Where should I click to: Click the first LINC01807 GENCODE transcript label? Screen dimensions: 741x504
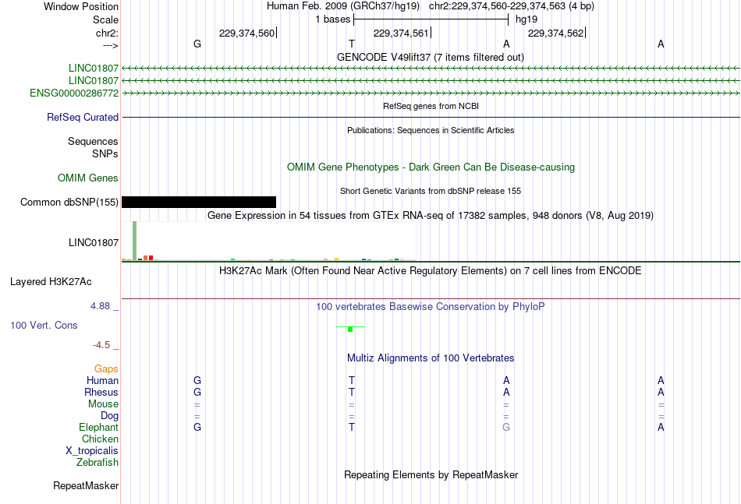pos(93,69)
